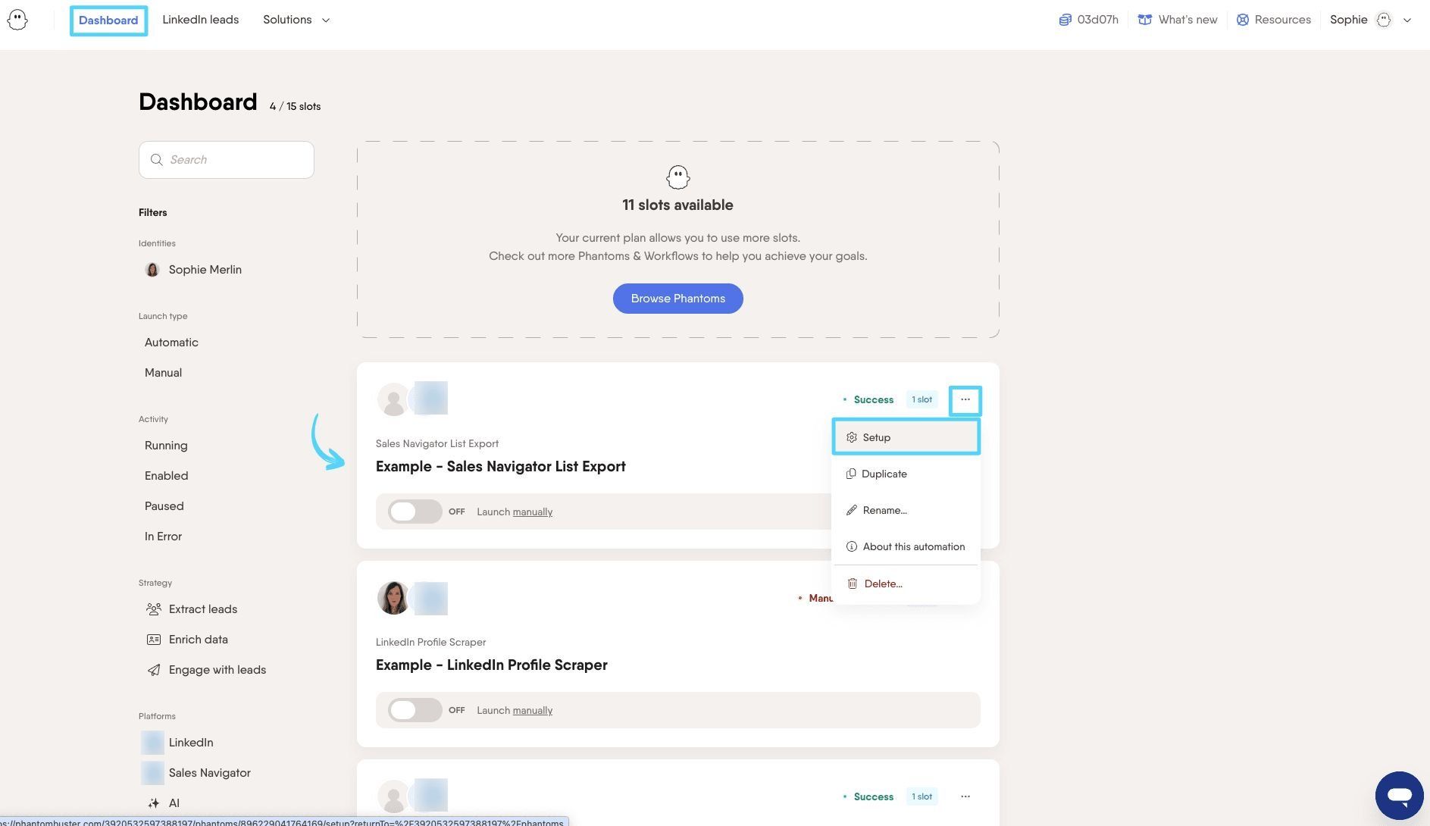This screenshot has width=1430, height=826.
Task: Filter platforms by LinkedIn
Action: pyautogui.click(x=177, y=743)
